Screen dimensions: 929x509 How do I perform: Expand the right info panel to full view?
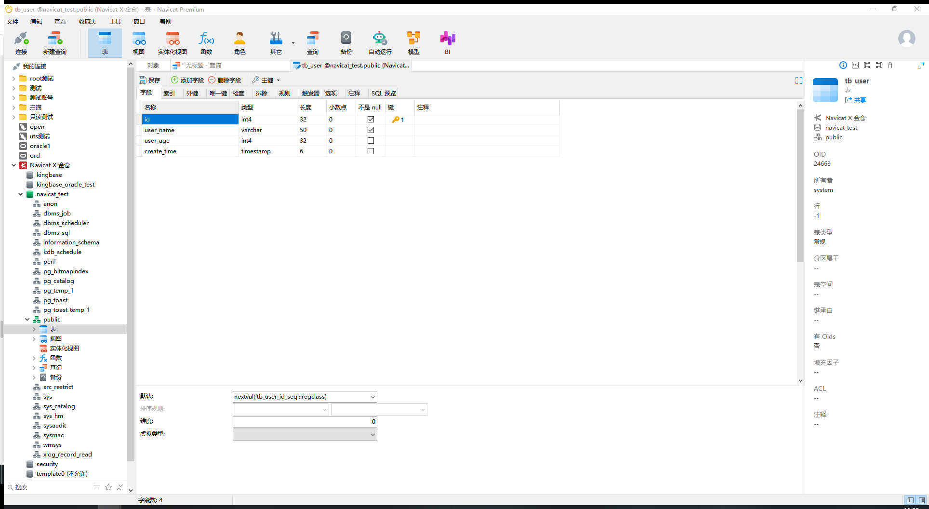(x=920, y=66)
